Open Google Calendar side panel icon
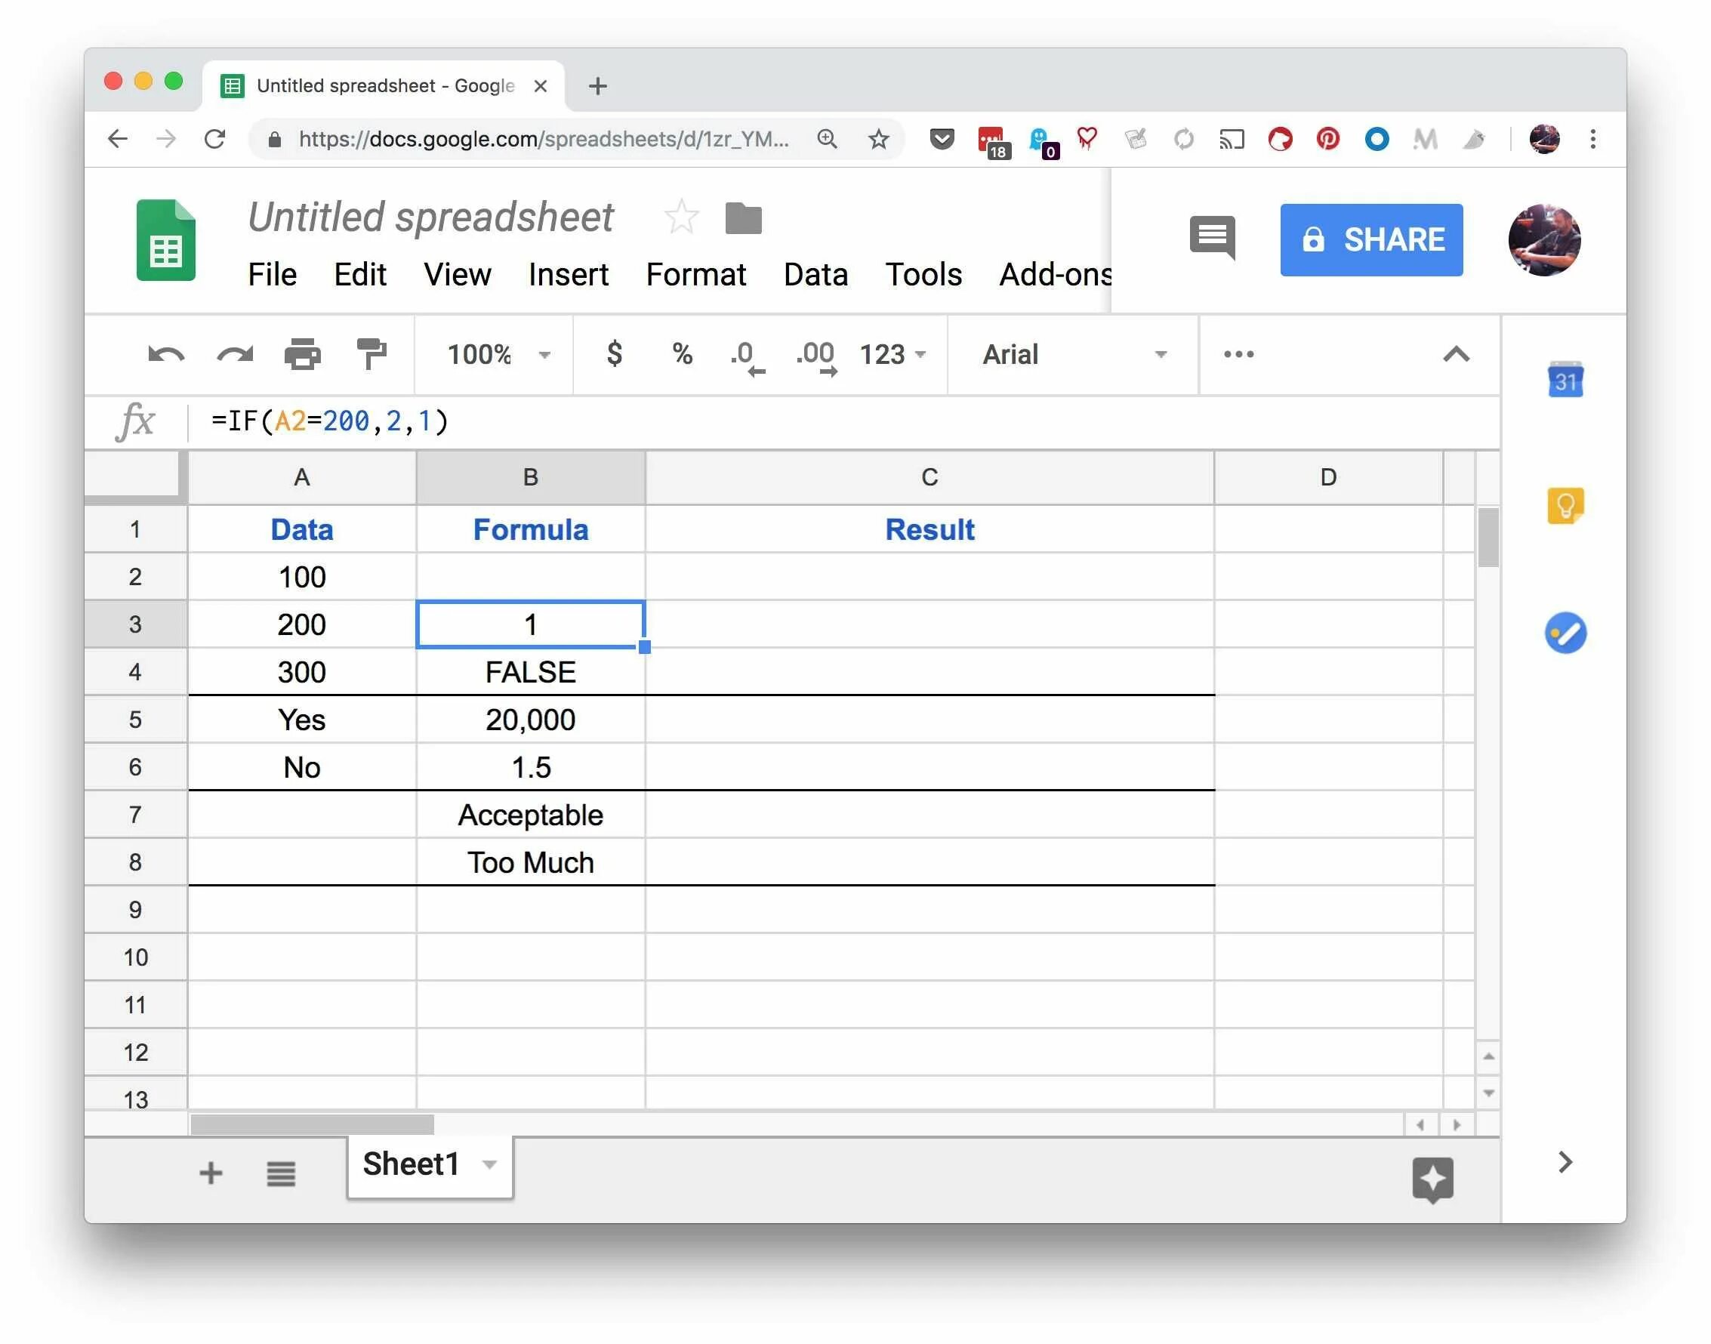 pyautogui.click(x=1565, y=381)
